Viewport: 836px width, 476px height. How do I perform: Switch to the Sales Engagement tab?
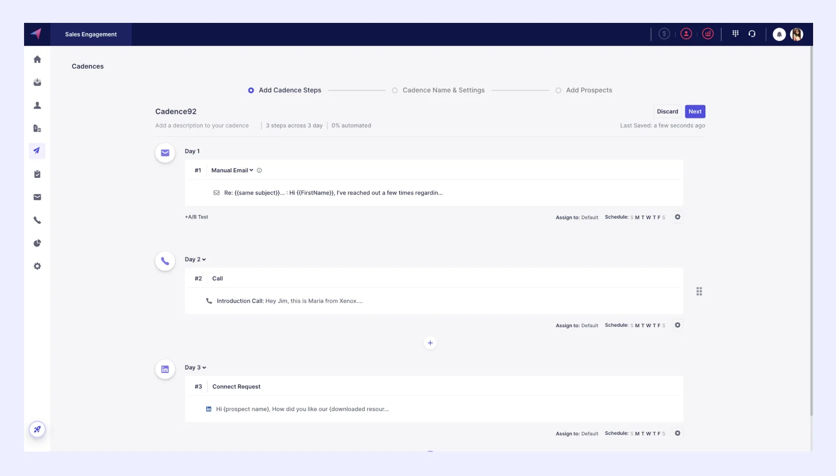pos(91,34)
